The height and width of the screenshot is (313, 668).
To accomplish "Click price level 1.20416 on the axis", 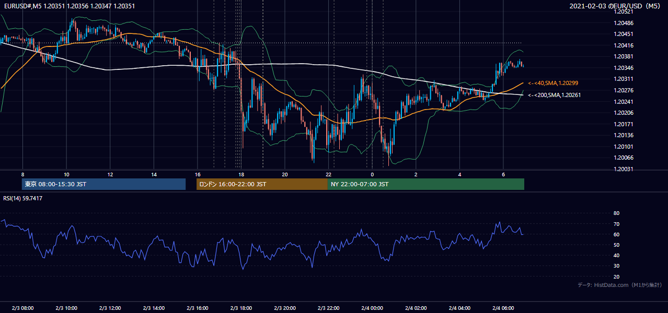I will click(624, 45).
